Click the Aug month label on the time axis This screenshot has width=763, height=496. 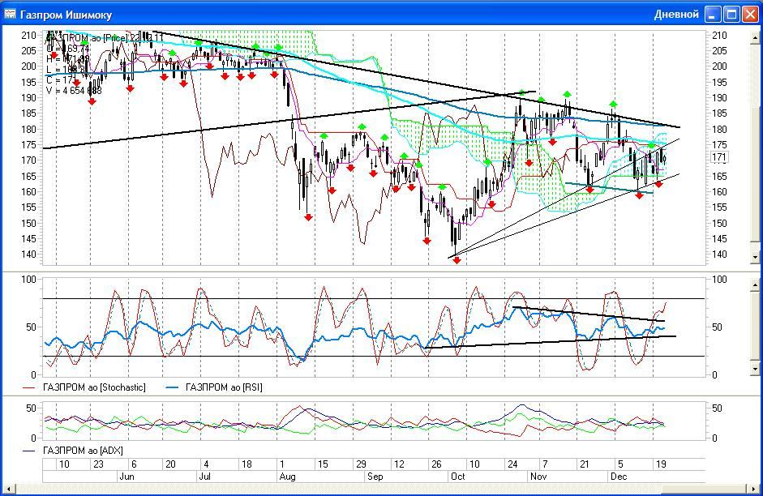(287, 477)
